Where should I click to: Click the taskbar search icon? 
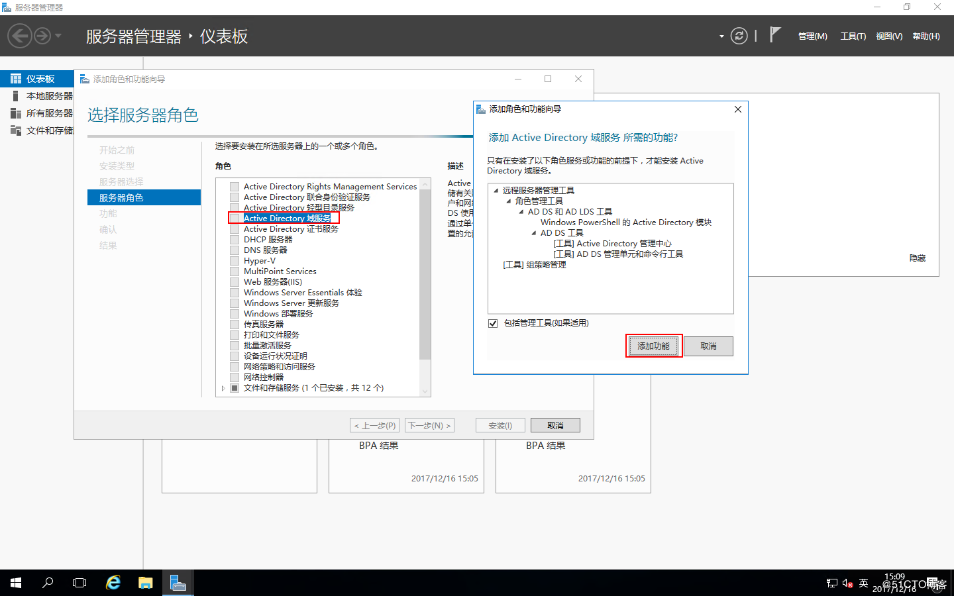48,583
